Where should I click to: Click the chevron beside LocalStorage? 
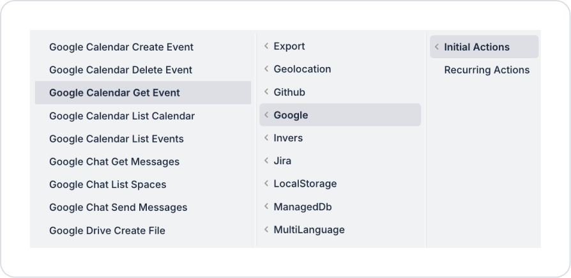tap(266, 183)
